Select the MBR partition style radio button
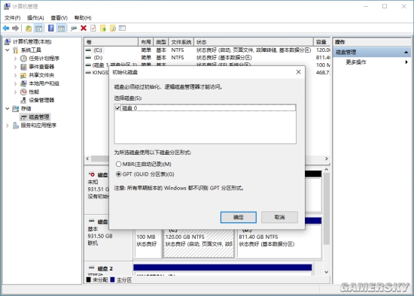The width and height of the screenshot is (414, 296). coord(118,165)
